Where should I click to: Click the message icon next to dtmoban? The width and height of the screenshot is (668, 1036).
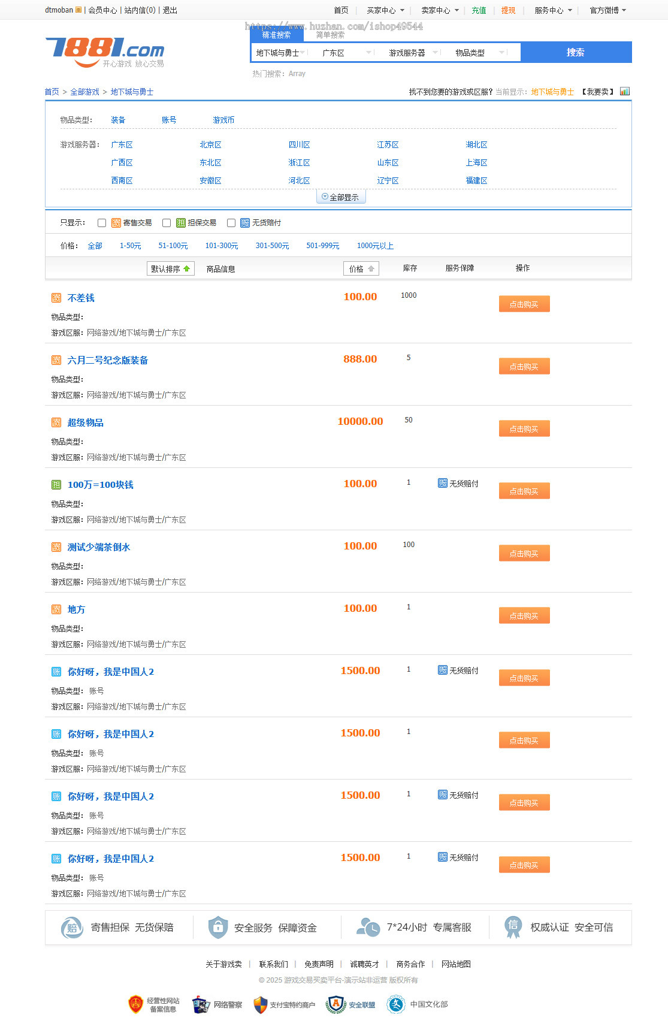tap(78, 10)
